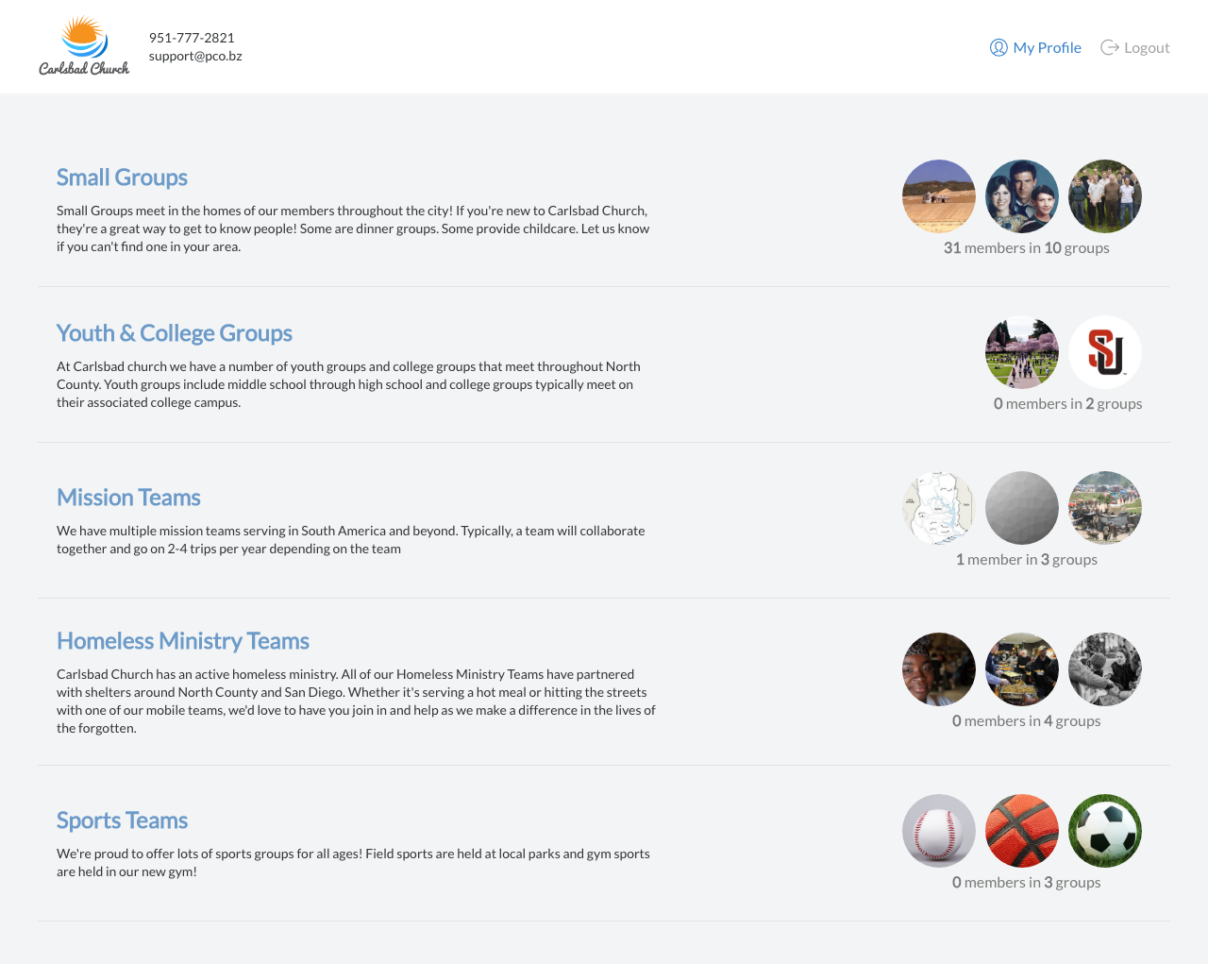Open the Mission Teams heading

point(128,498)
